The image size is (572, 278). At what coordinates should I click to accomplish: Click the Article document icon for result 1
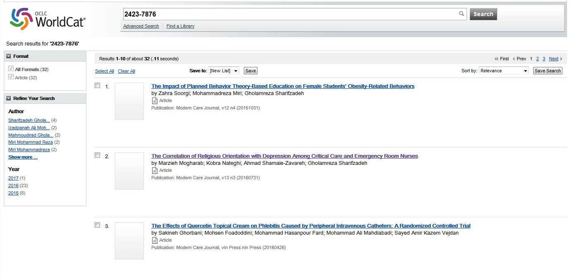tap(155, 101)
